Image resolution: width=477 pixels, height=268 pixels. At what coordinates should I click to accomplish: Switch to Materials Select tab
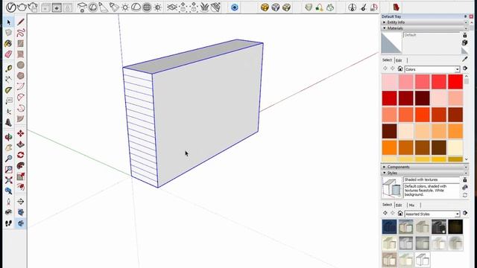(x=387, y=60)
